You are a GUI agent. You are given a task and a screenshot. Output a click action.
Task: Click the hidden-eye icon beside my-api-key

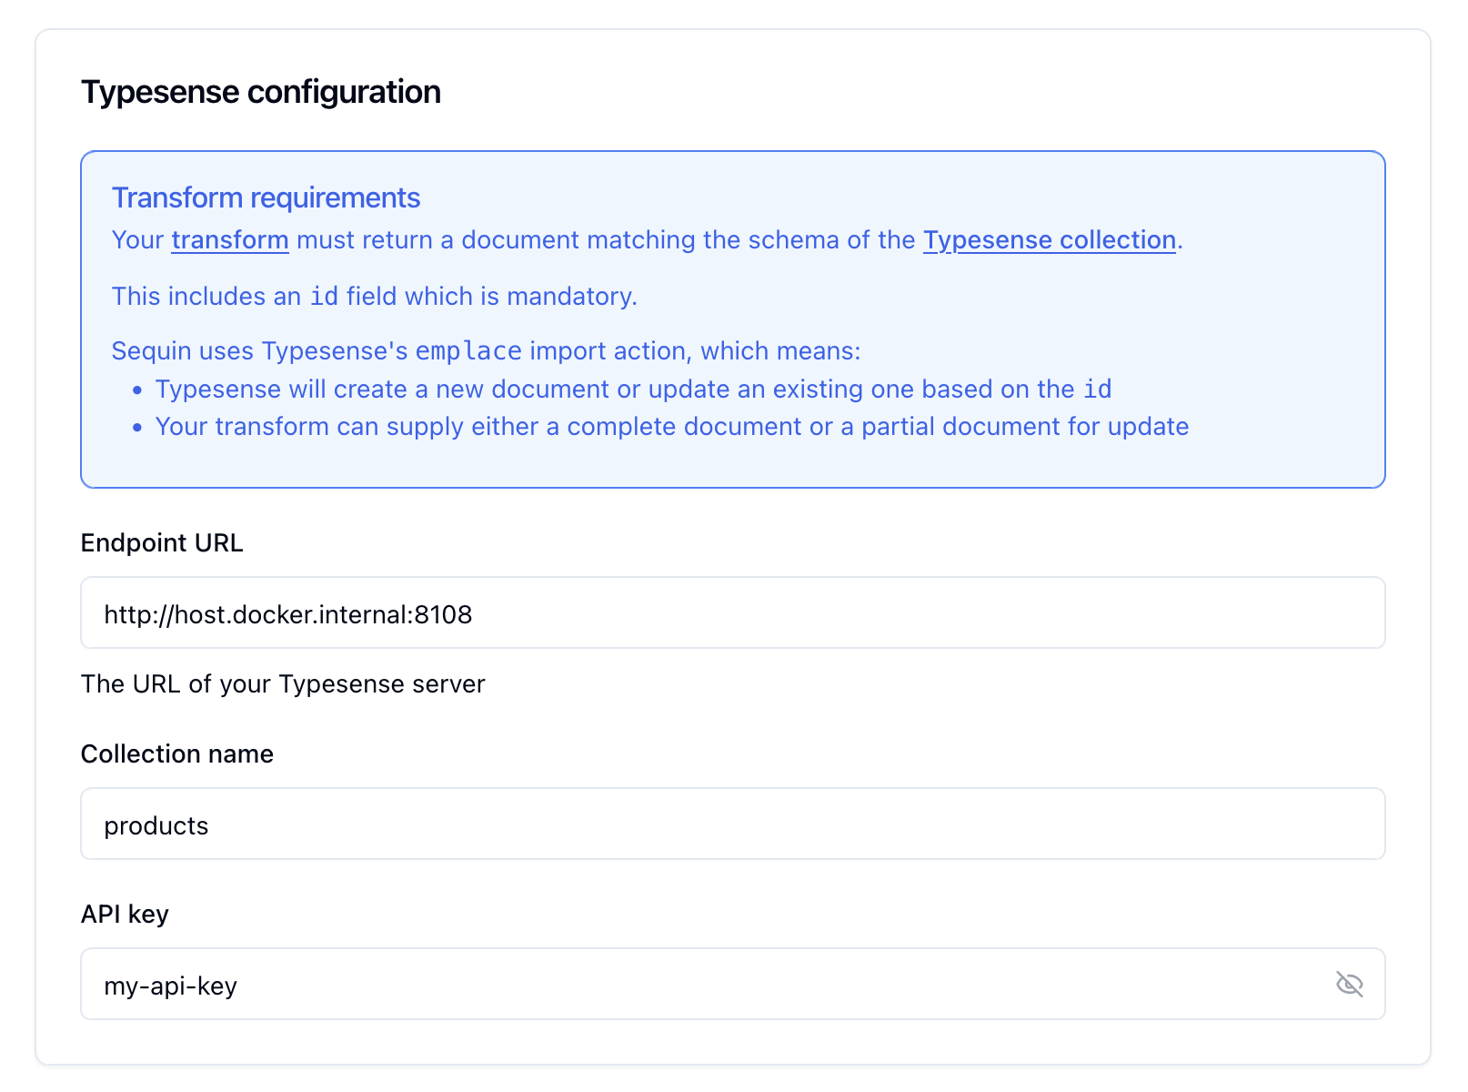click(1349, 984)
